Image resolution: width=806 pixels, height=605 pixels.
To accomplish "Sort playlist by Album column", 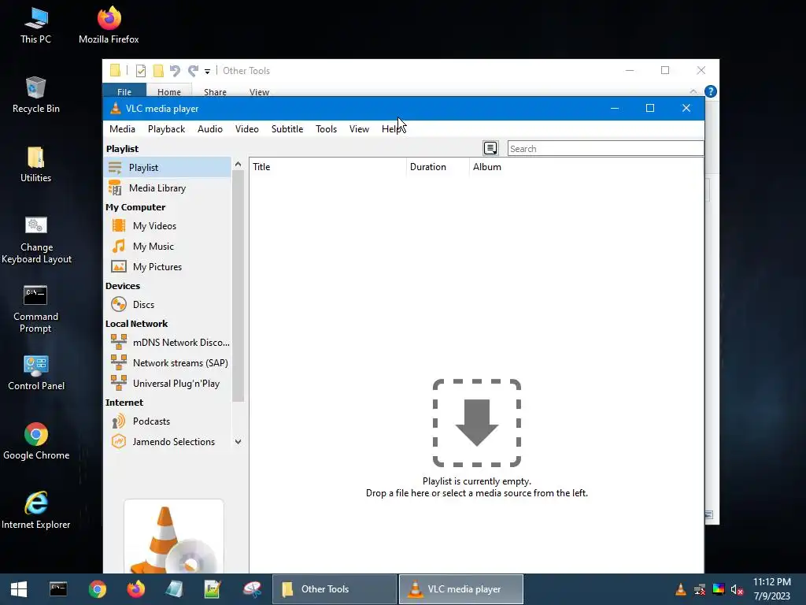I will pyautogui.click(x=586, y=167).
